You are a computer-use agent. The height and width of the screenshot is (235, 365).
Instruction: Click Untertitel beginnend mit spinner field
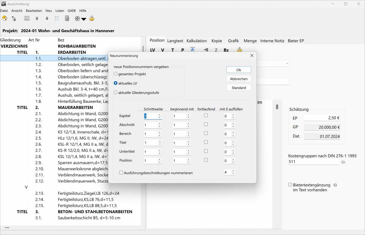pyautogui.click(x=182, y=152)
